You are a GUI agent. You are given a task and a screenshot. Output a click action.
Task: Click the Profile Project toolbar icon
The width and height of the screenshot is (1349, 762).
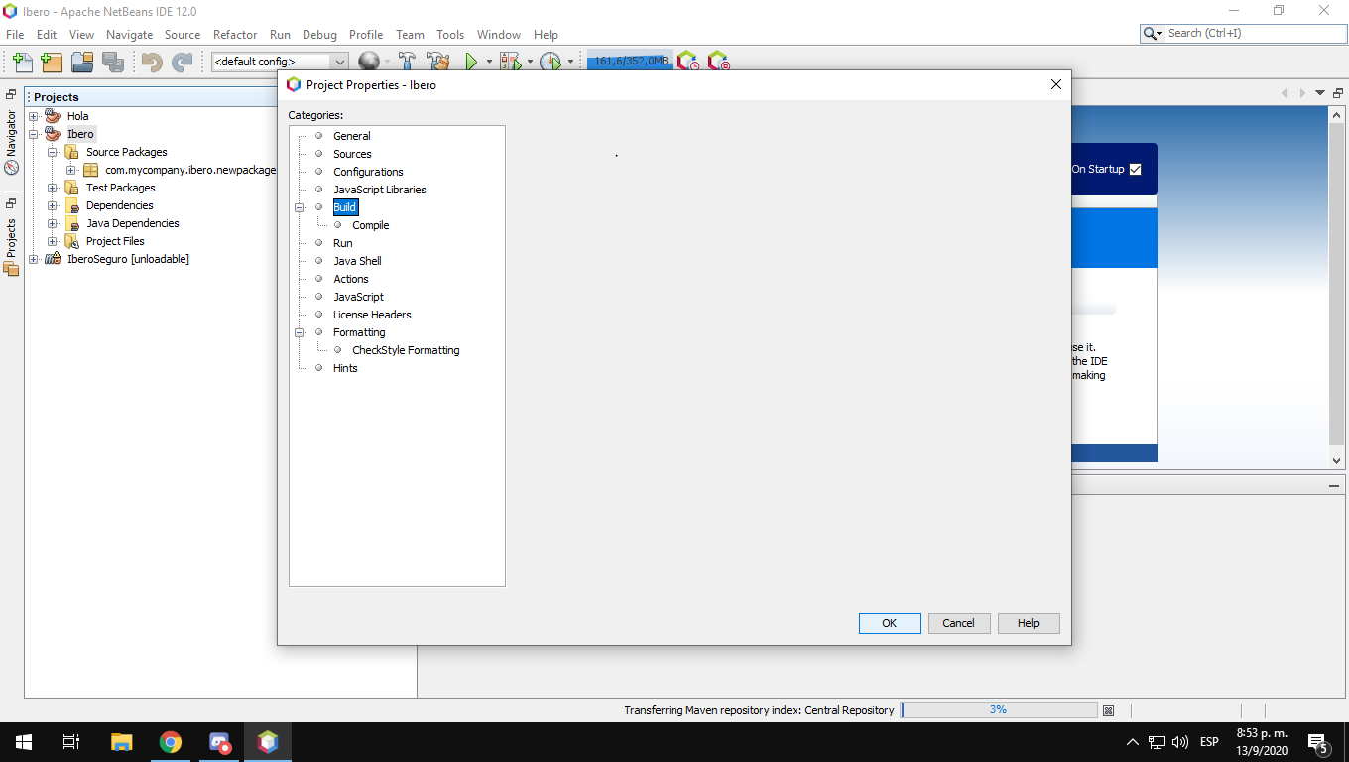(x=551, y=62)
